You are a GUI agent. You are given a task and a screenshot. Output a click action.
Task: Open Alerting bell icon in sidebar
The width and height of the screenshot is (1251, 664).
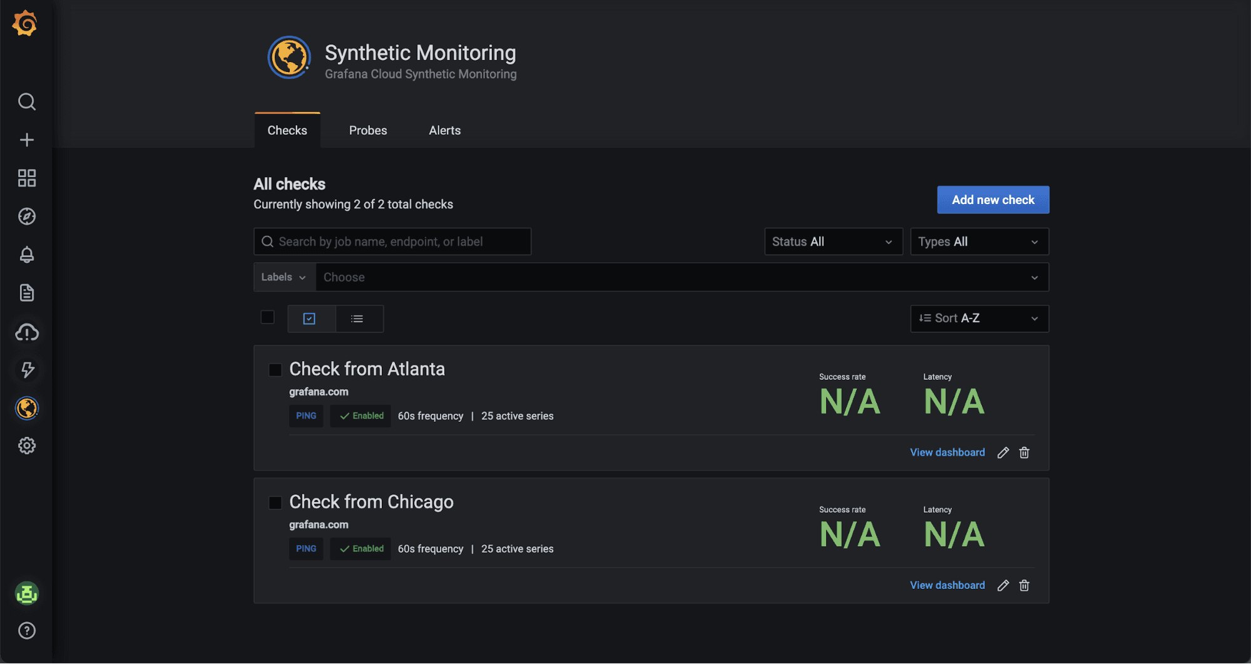click(x=27, y=255)
